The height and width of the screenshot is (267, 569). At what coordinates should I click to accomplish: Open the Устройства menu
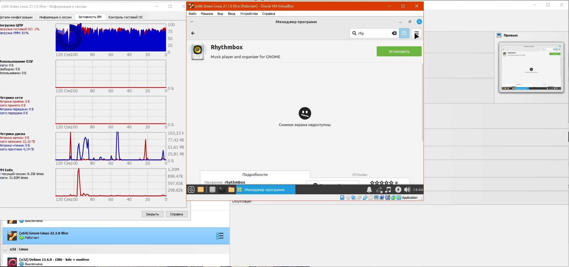pos(249,14)
